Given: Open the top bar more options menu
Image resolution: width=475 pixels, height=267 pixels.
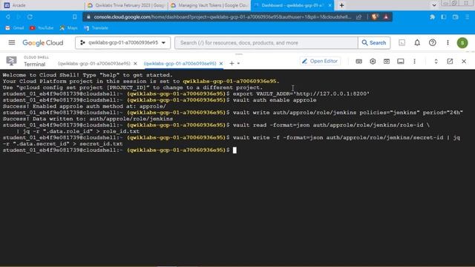Looking at the screenshot, I should point(448,43).
